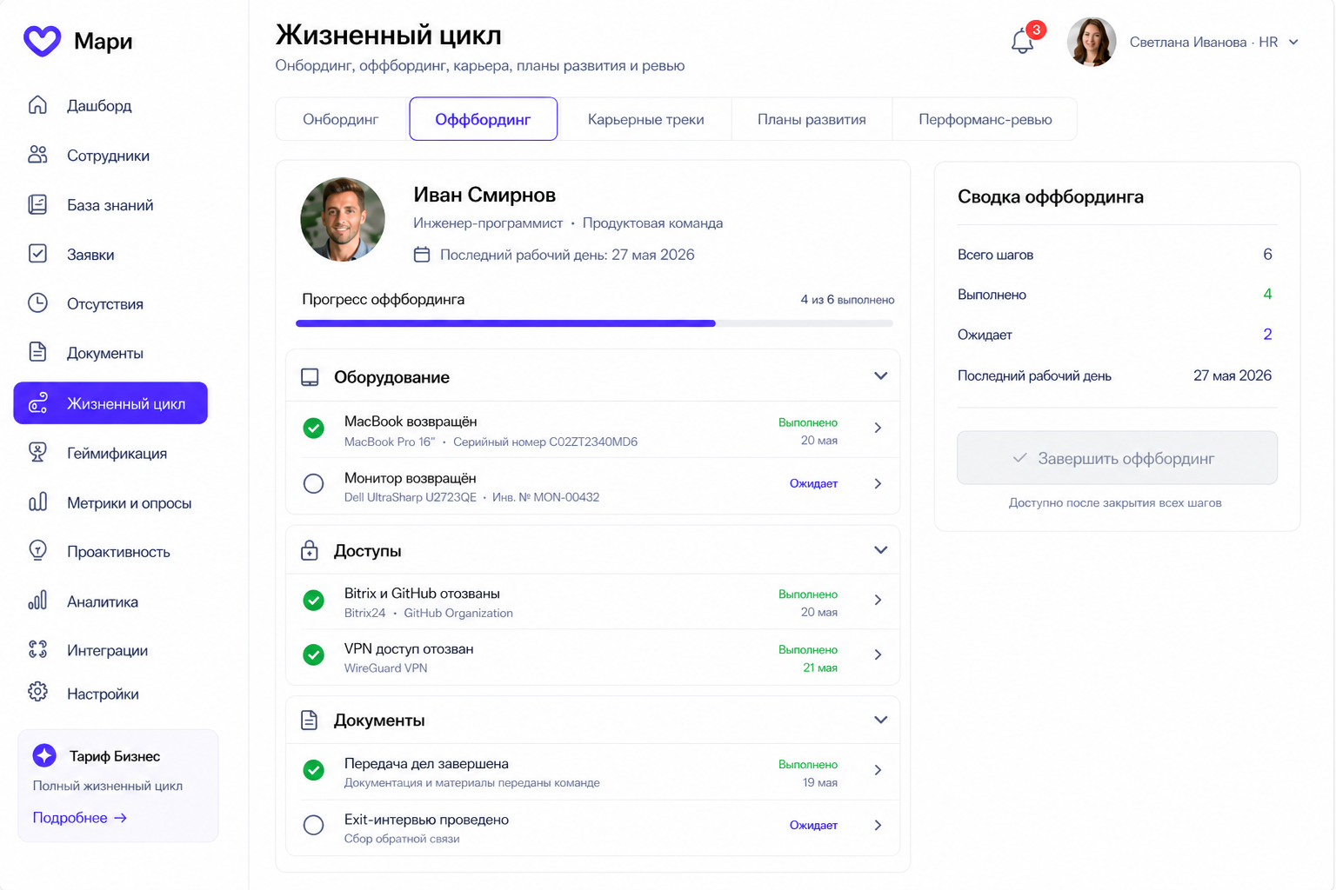
Task: Click the Геймификация trophy icon
Action: [x=37, y=453]
